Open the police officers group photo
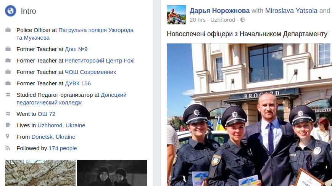Viewport: 332px width, 186px height. click(x=249, y=115)
